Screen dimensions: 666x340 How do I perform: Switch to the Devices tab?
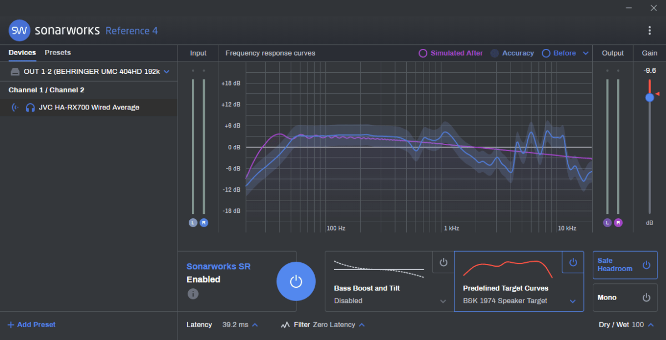point(22,52)
